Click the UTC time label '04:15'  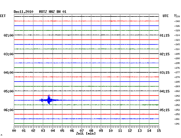165,91
